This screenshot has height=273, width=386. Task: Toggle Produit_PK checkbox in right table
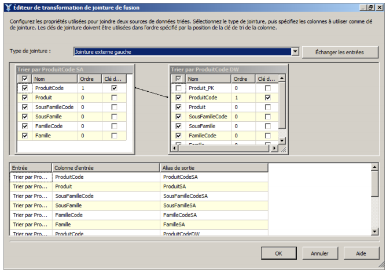[178, 88]
